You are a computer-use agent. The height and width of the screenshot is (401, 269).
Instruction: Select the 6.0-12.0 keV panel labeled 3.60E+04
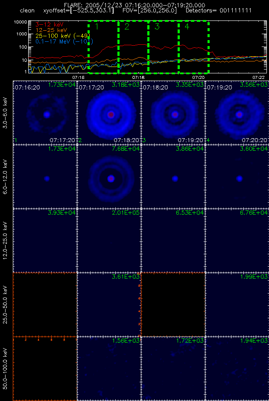coord(237,177)
